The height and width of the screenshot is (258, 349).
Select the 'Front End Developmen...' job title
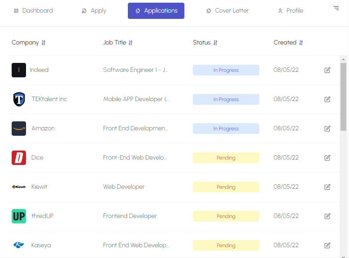[135, 128]
